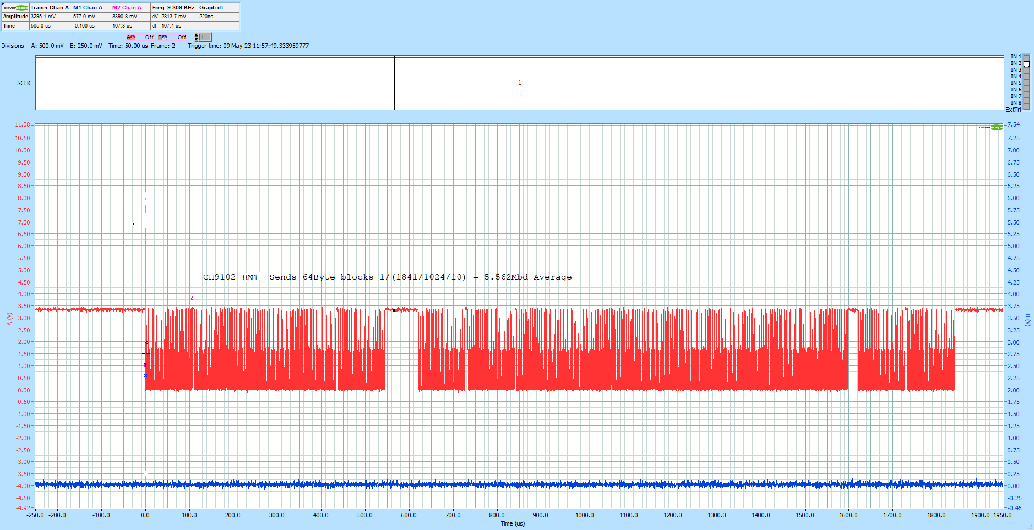
Task: Click the Trigger time readout
Action: [x=248, y=46]
